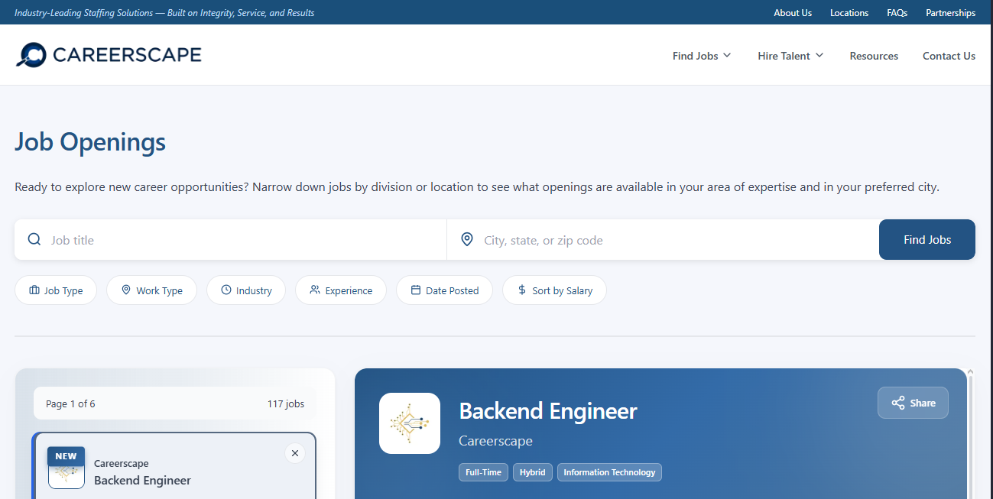Click the Backend Engineer company logo thumbnail
This screenshot has height=499, width=993.
tap(410, 423)
